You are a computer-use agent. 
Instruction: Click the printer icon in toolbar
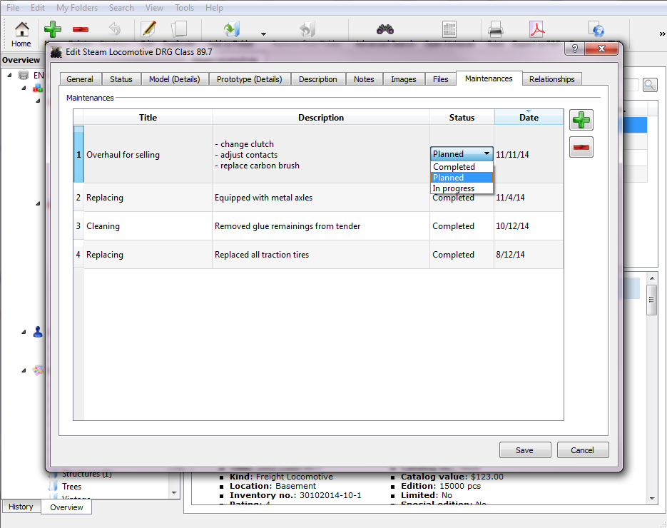495,29
